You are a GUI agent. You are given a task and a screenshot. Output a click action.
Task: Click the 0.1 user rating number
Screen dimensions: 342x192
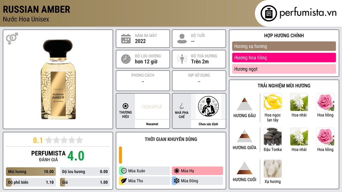pyautogui.click(x=38, y=140)
